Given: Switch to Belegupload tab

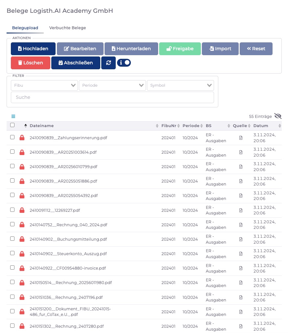Looking at the screenshot, I should 25,28.
